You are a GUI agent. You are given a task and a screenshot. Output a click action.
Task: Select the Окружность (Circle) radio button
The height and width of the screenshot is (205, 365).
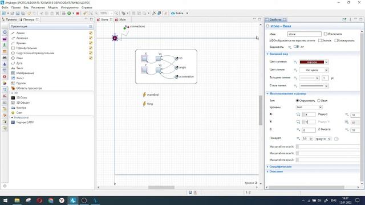297,101
